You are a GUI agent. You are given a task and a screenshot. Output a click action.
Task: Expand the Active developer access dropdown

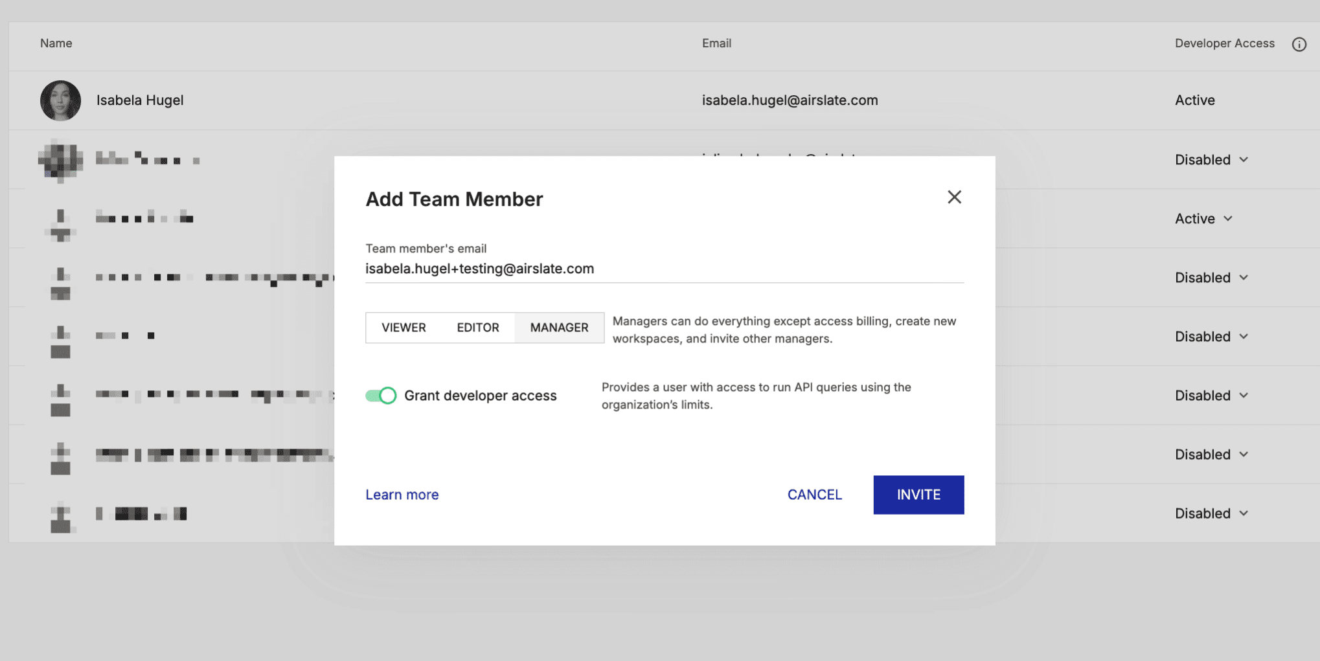pyautogui.click(x=1204, y=219)
